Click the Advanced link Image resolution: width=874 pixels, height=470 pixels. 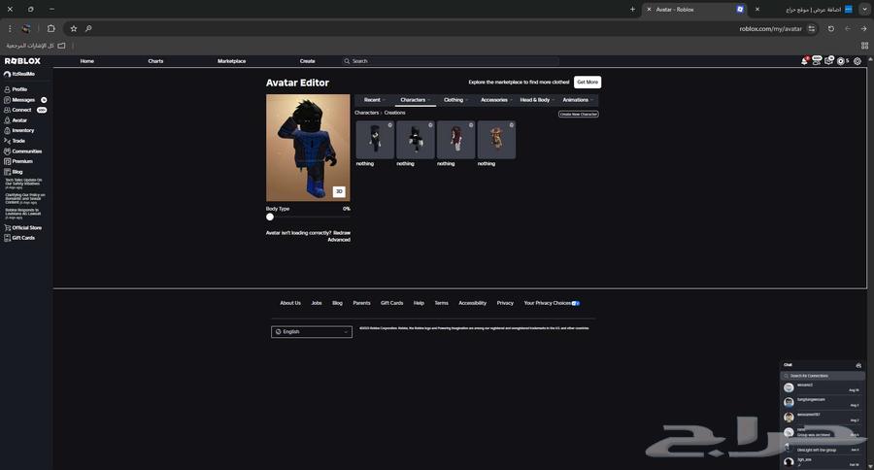coord(339,240)
